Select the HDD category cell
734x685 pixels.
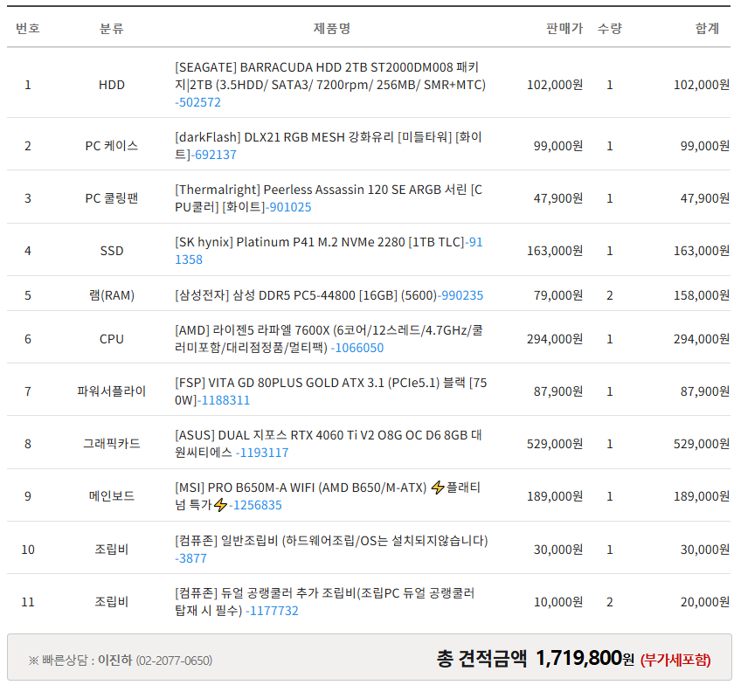click(112, 85)
